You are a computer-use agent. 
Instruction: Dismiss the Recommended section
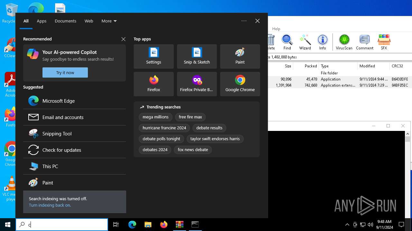(x=123, y=39)
